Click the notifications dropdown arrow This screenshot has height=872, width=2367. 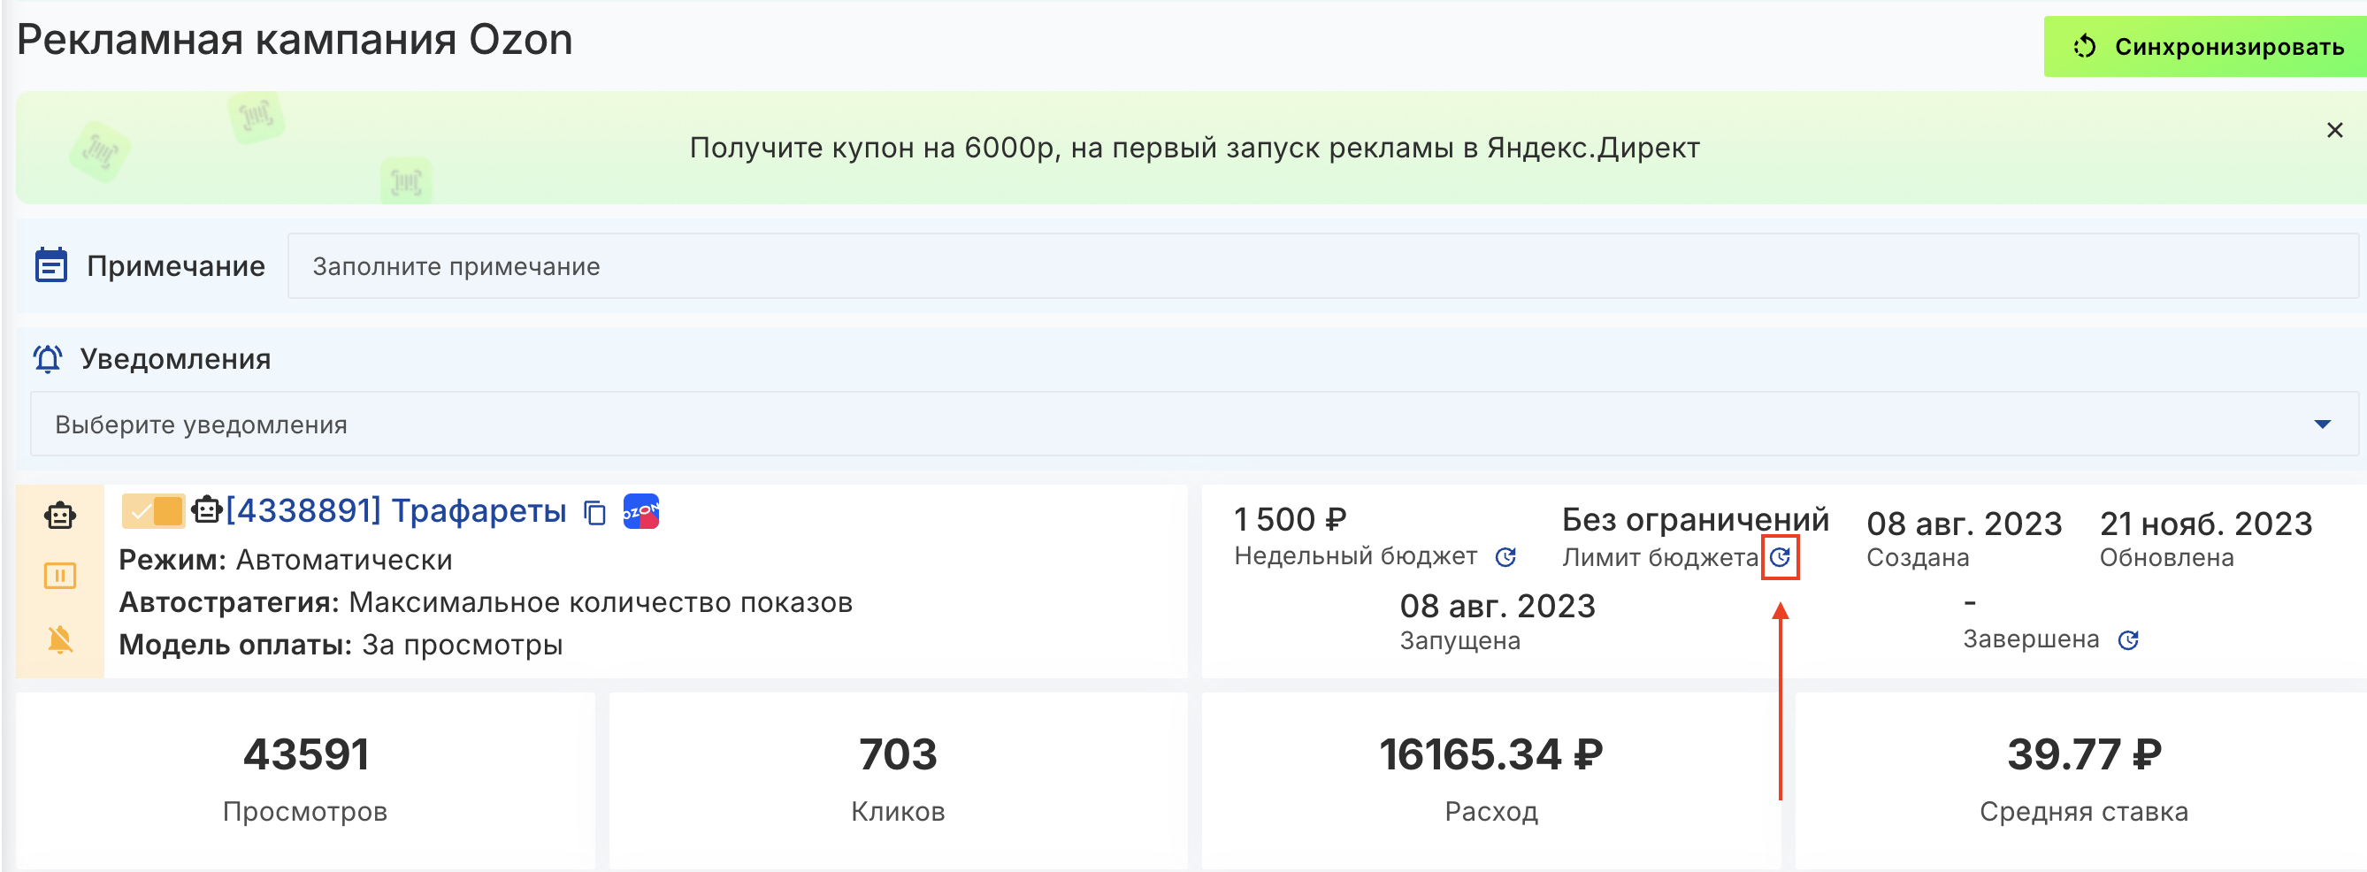tap(2322, 425)
